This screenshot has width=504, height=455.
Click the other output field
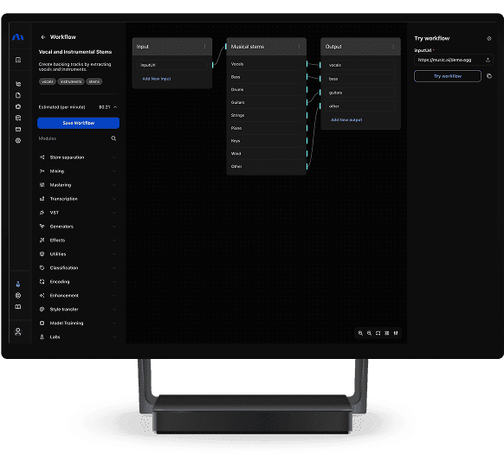point(360,106)
